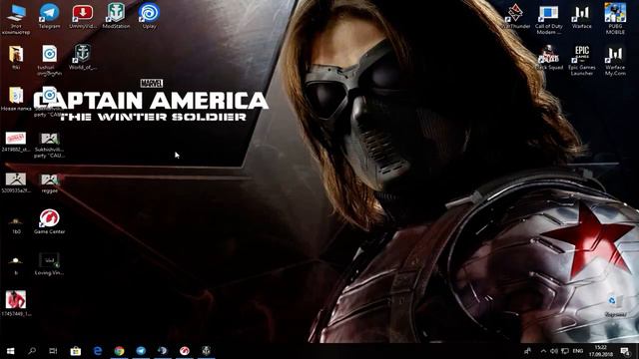The width and height of the screenshot is (639, 359).
Task: Open the Warface My.Com shortcut
Action: pos(615,60)
